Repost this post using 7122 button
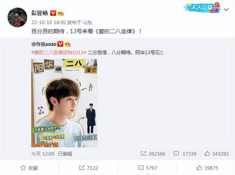Screen dimensions: 235x175 coord(88,168)
